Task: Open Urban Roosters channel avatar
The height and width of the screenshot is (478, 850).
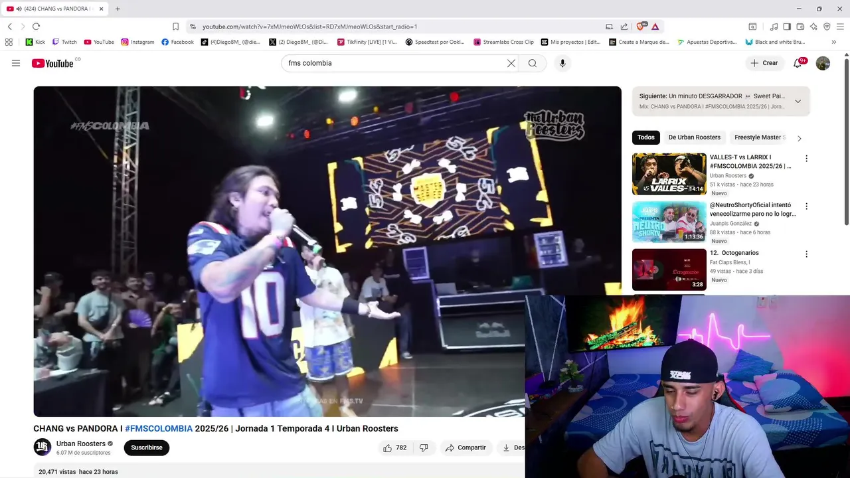Action: click(x=42, y=447)
